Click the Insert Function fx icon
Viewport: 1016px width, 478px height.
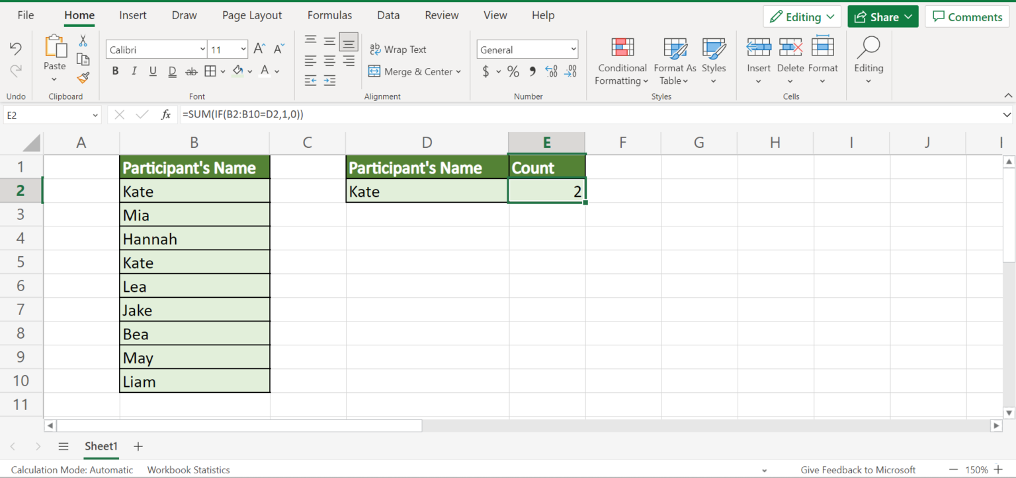point(166,114)
